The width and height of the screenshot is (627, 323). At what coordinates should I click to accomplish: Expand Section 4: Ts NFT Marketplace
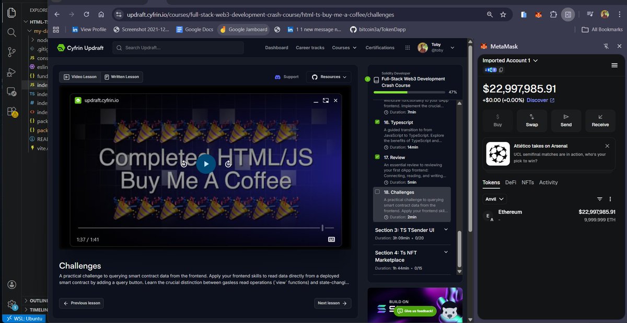pos(412,259)
